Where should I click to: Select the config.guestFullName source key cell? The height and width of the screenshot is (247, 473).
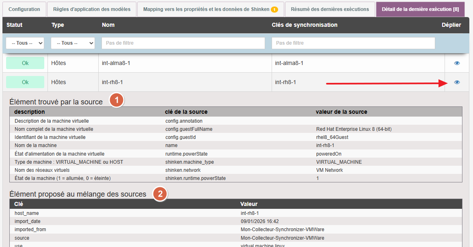tap(189, 129)
